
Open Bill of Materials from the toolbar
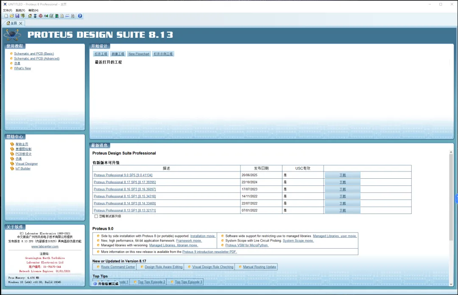[62, 16]
